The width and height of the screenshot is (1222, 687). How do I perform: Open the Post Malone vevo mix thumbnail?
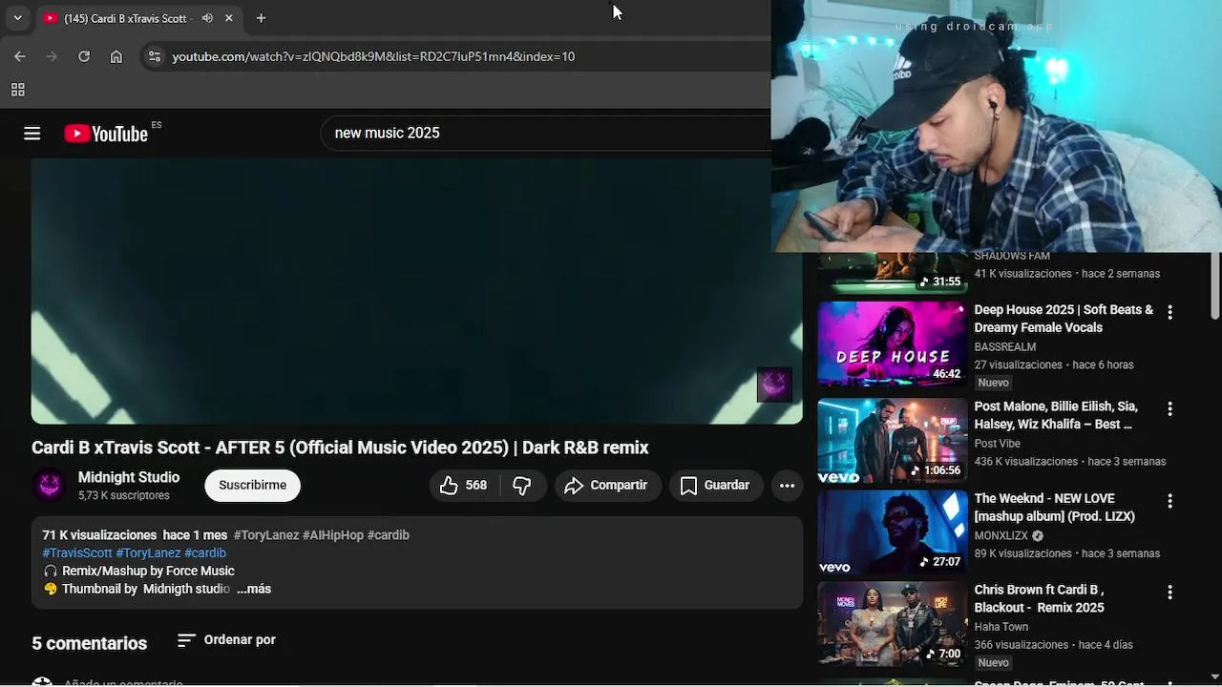(892, 440)
